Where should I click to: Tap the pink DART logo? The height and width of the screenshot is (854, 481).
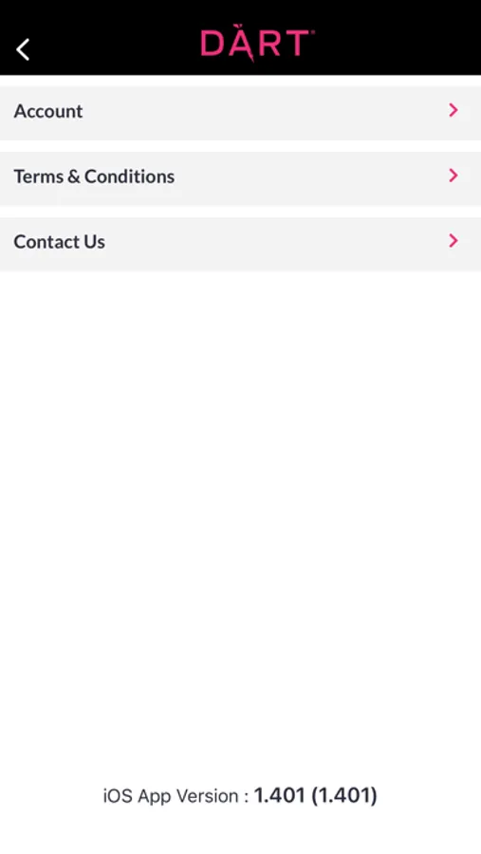click(x=256, y=43)
